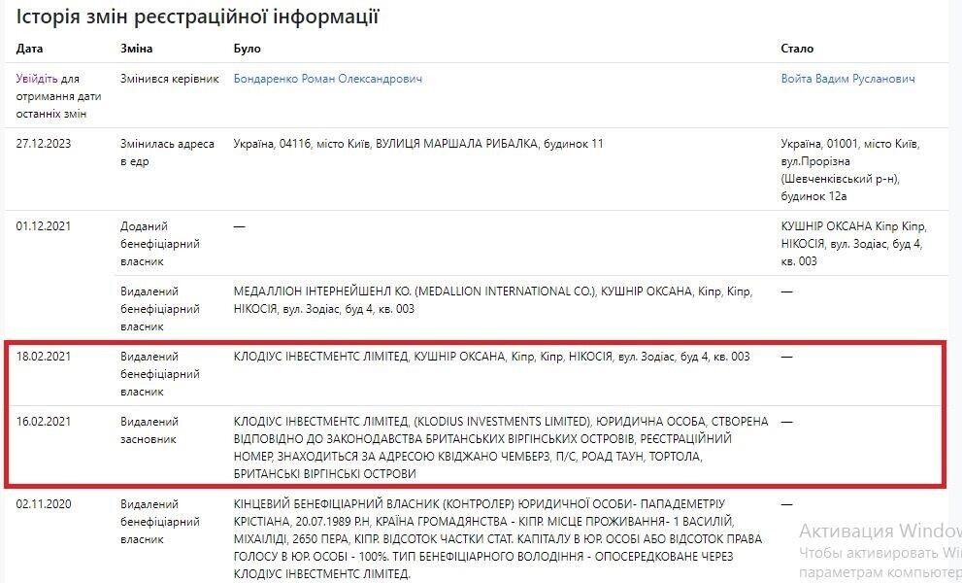Click the 'Стало' column header
This screenshot has width=962, height=583.
797,49
